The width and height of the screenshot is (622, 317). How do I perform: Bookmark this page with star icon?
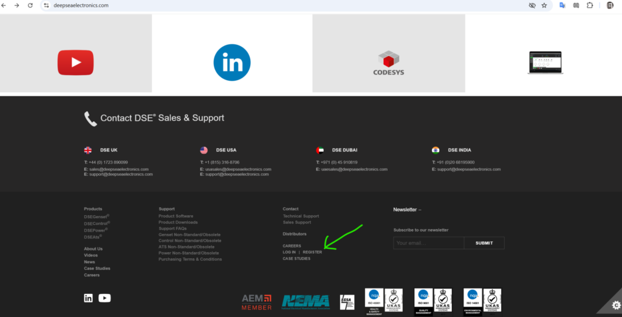544,5
